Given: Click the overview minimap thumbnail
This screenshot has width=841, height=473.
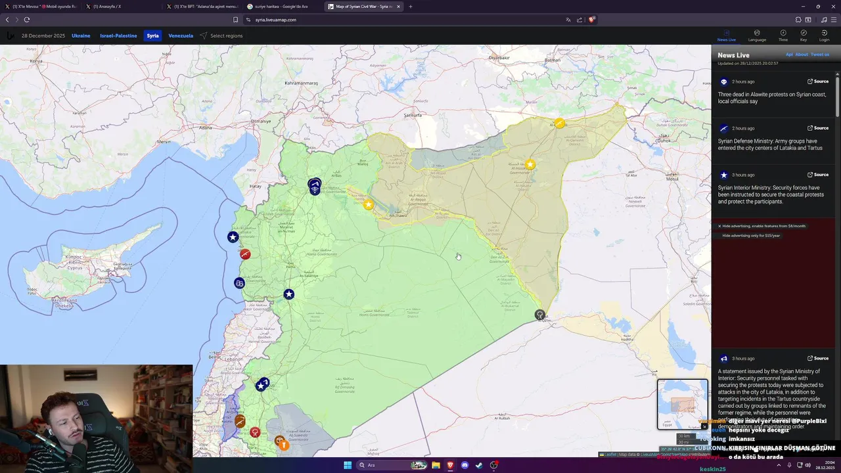Looking at the screenshot, I should coord(683,404).
